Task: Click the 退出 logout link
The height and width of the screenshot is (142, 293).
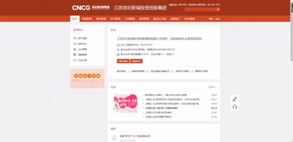Action: pyautogui.click(x=218, y=19)
